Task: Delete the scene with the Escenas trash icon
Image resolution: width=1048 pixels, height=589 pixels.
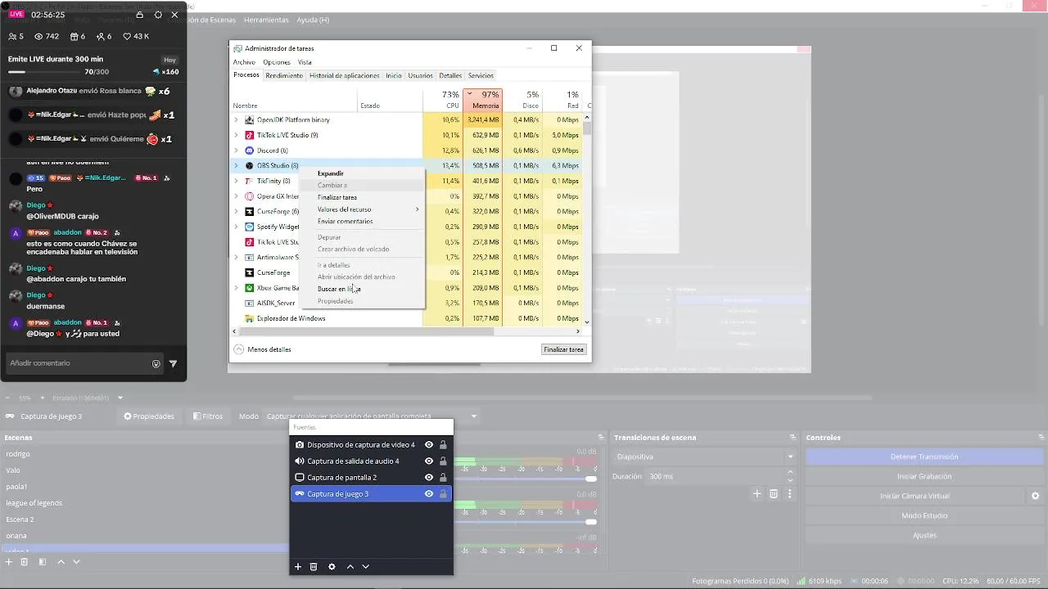Action: click(25, 562)
